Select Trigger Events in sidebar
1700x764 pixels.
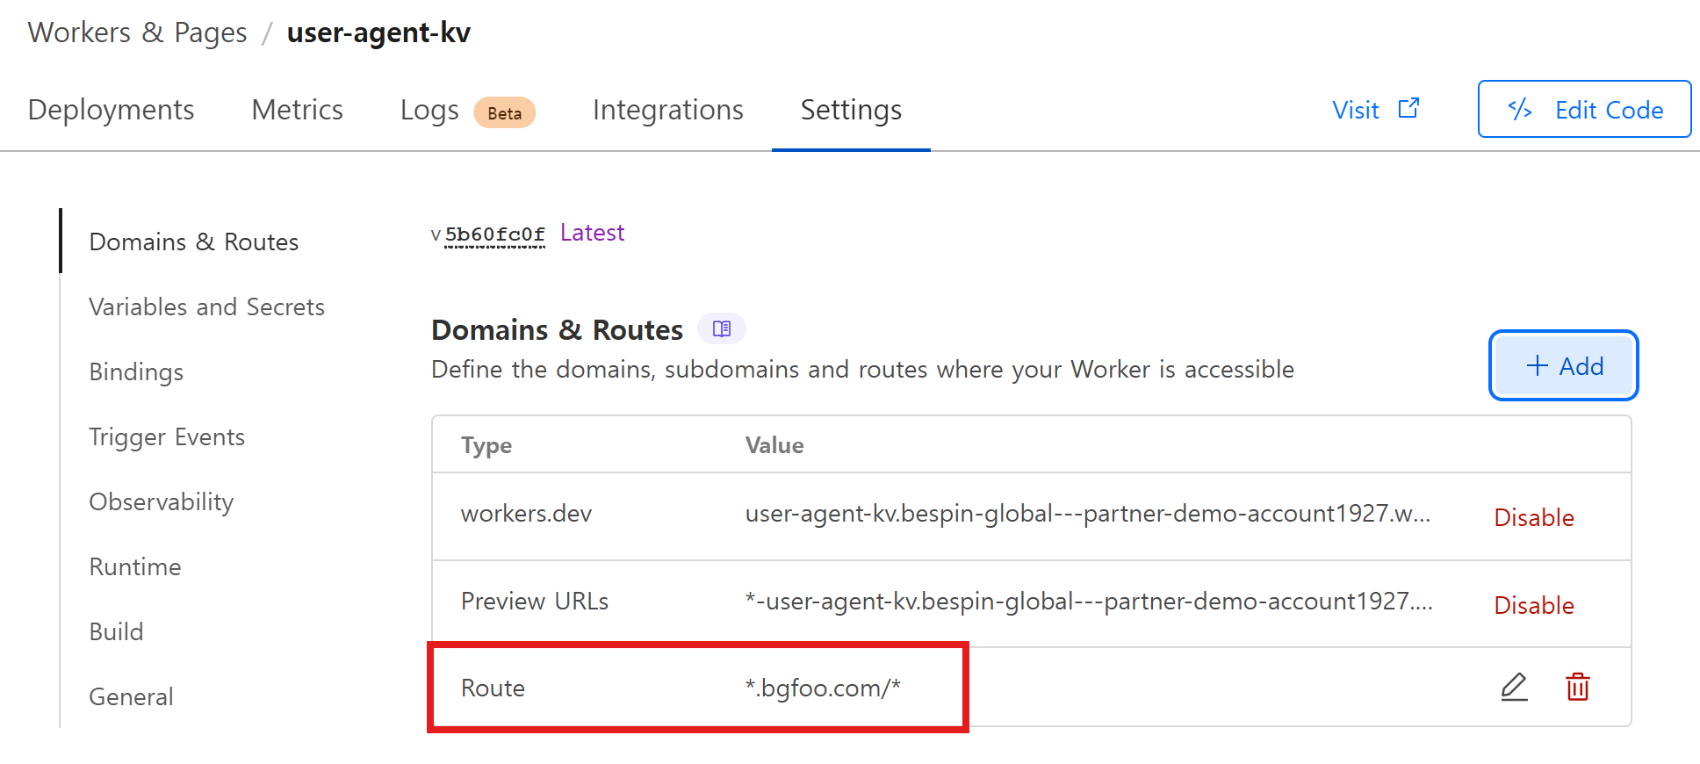[x=167, y=436]
